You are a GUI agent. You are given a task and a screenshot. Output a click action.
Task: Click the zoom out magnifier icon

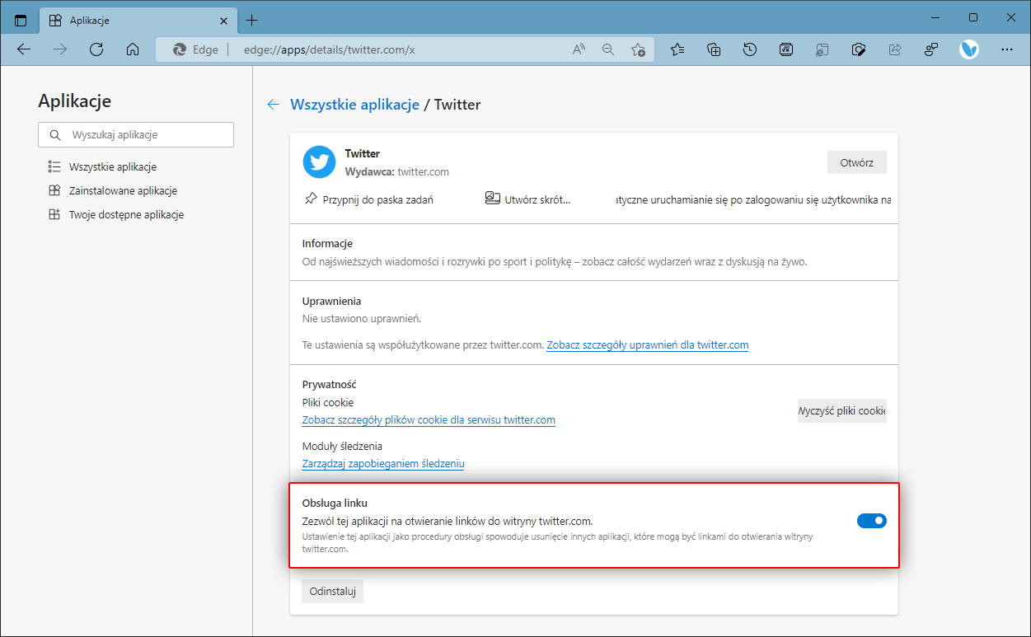608,49
